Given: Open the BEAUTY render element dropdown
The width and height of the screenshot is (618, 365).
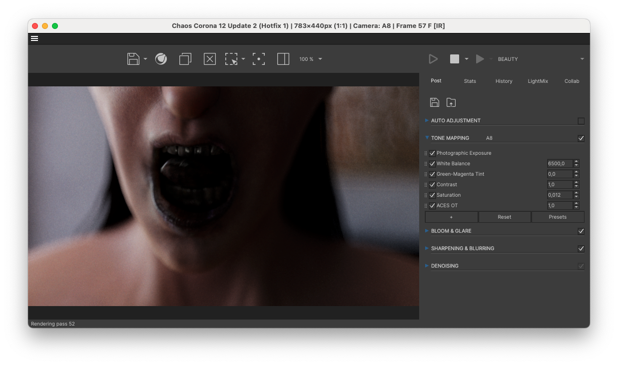Looking at the screenshot, I should (541, 59).
